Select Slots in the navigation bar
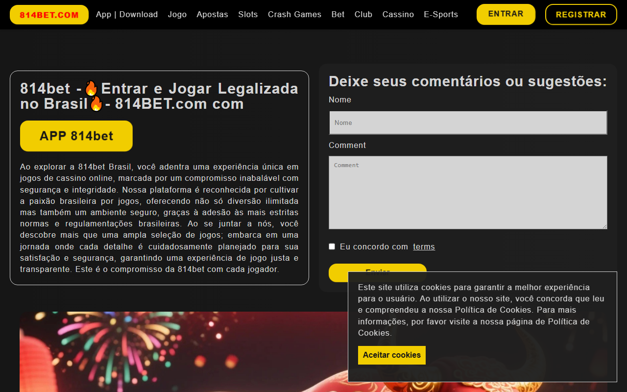Viewport: 627px width, 392px height. pos(248,15)
